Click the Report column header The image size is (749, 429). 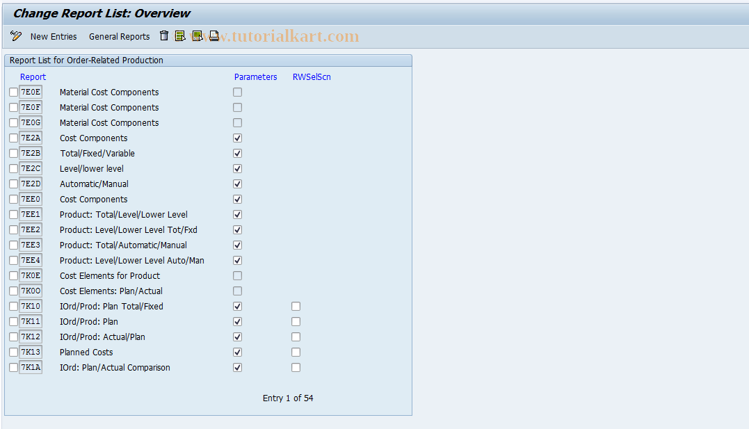click(x=33, y=77)
